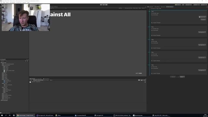
Task: Open the Assets menu
Action: coord(7,3)
